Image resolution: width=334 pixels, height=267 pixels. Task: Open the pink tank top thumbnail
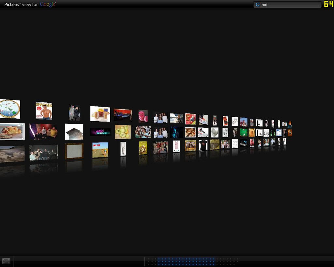[176, 146]
